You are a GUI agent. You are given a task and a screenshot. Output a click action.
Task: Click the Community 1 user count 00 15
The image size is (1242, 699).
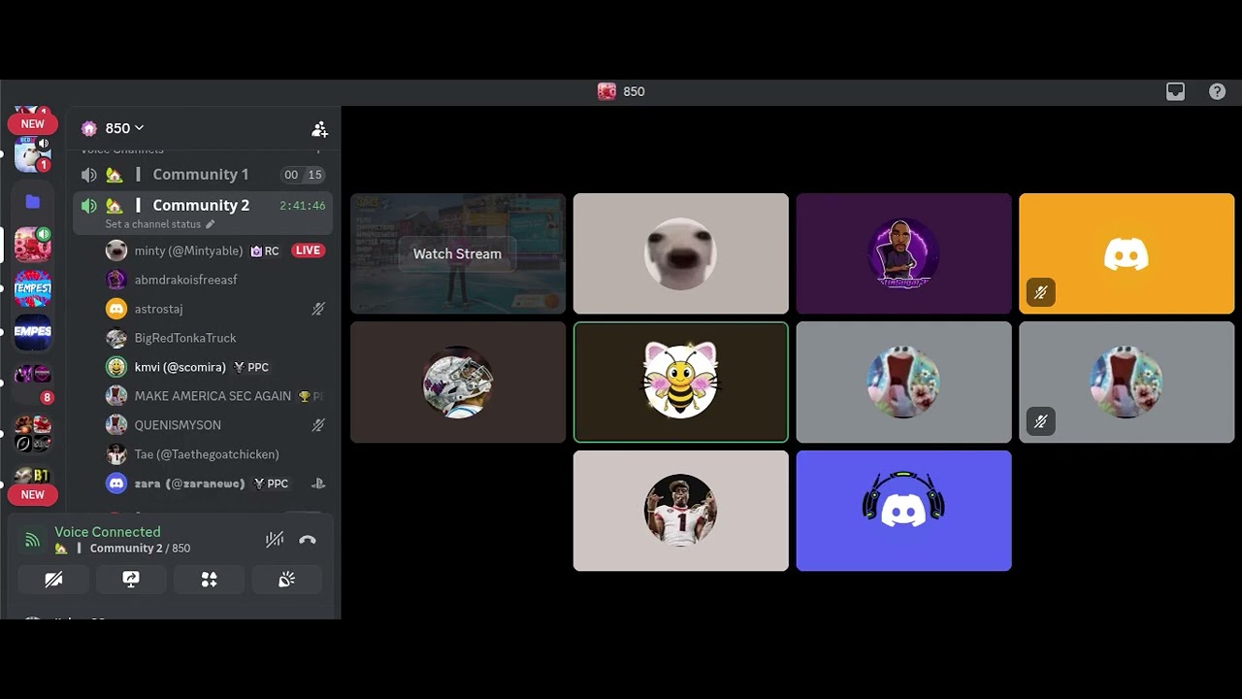tap(303, 175)
